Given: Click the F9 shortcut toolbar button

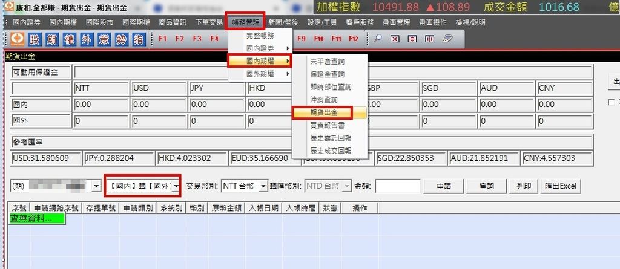Looking at the screenshot, I should (x=302, y=39).
